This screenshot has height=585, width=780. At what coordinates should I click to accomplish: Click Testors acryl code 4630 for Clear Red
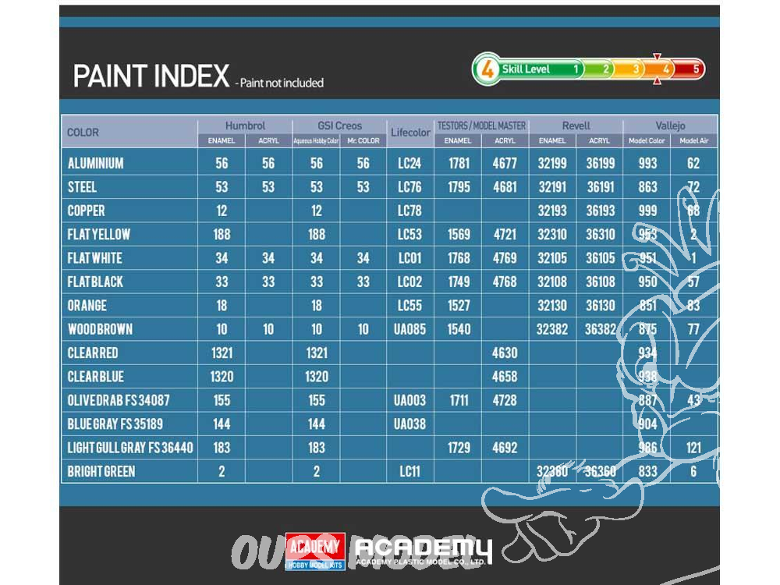coord(505,353)
